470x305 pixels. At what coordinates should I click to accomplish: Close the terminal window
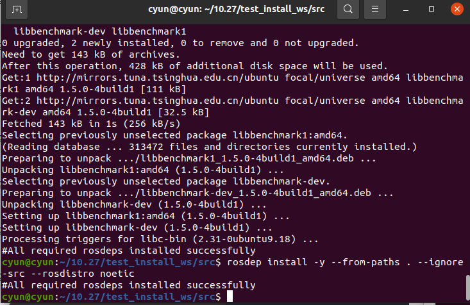click(457, 9)
